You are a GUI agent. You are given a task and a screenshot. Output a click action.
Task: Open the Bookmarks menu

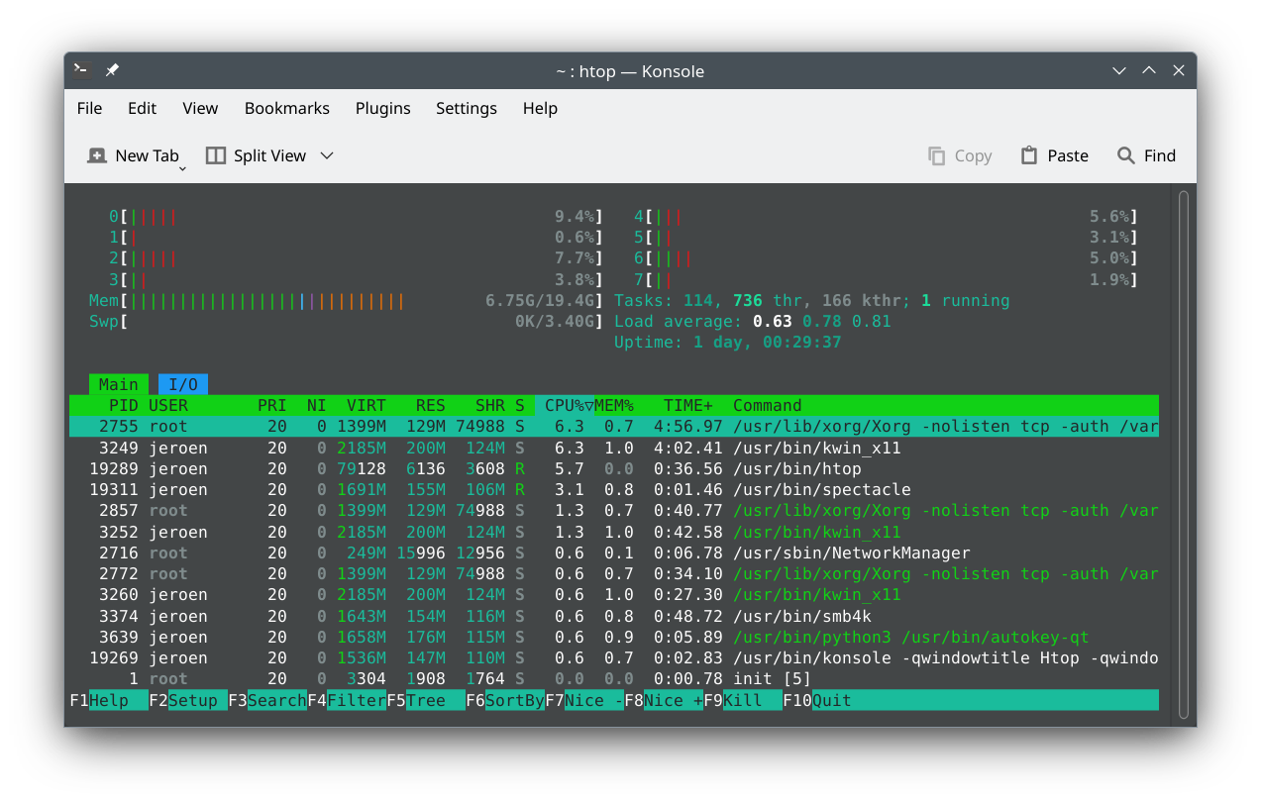coord(286,108)
